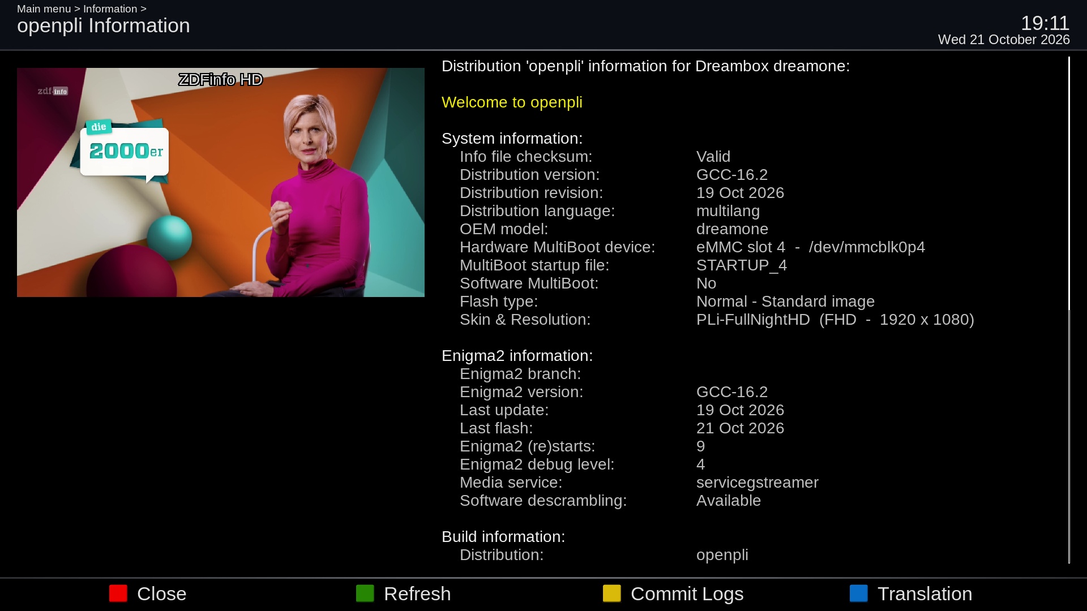Click the blue Translation color button
The image size is (1087, 611).
click(x=859, y=593)
